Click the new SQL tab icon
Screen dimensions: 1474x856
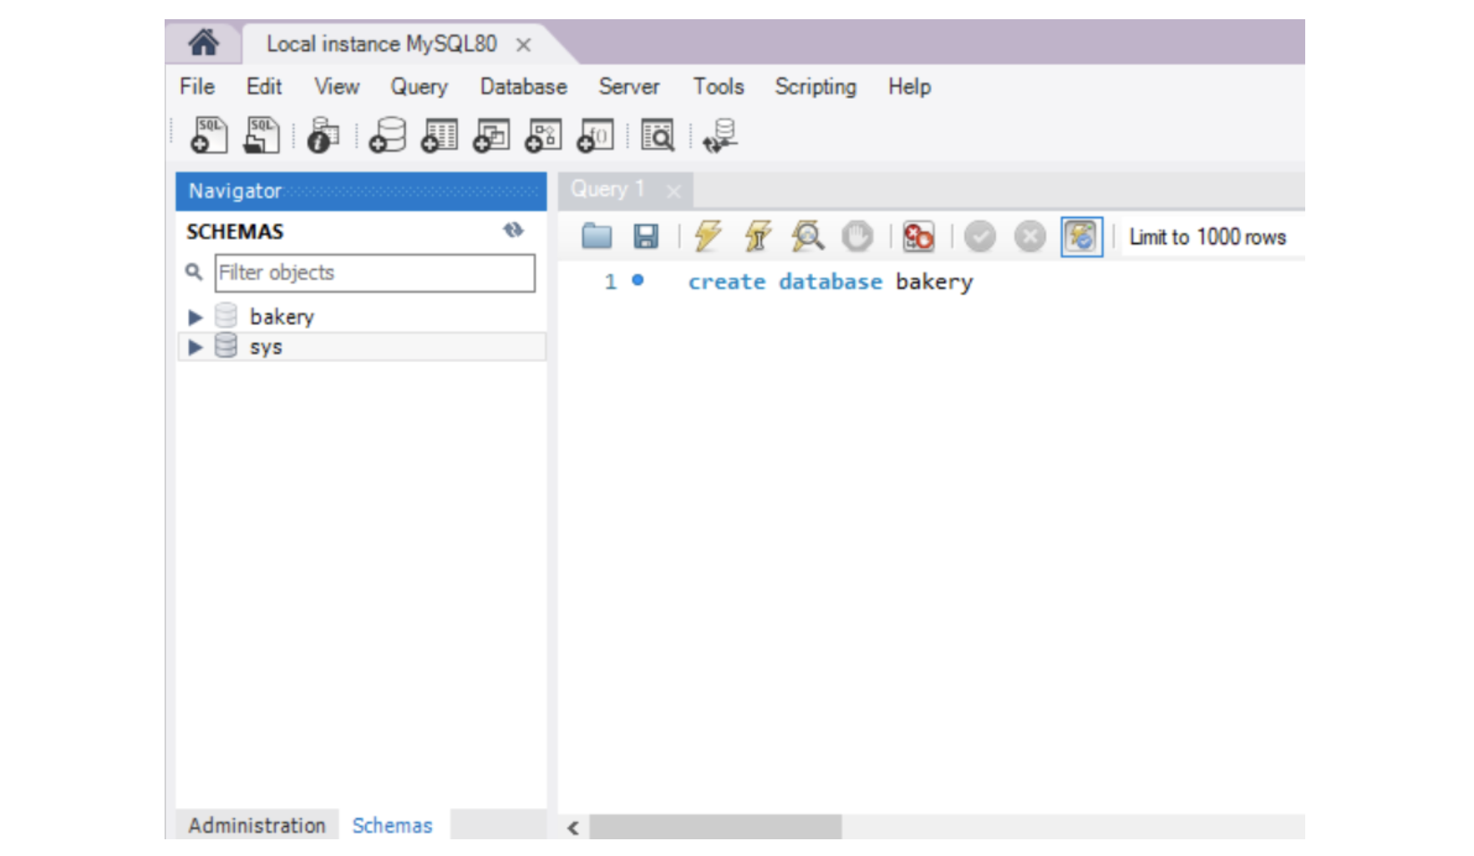[208, 135]
